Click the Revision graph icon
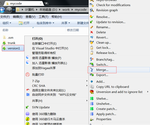This screenshot has width=150, height=125. [92, 10]
